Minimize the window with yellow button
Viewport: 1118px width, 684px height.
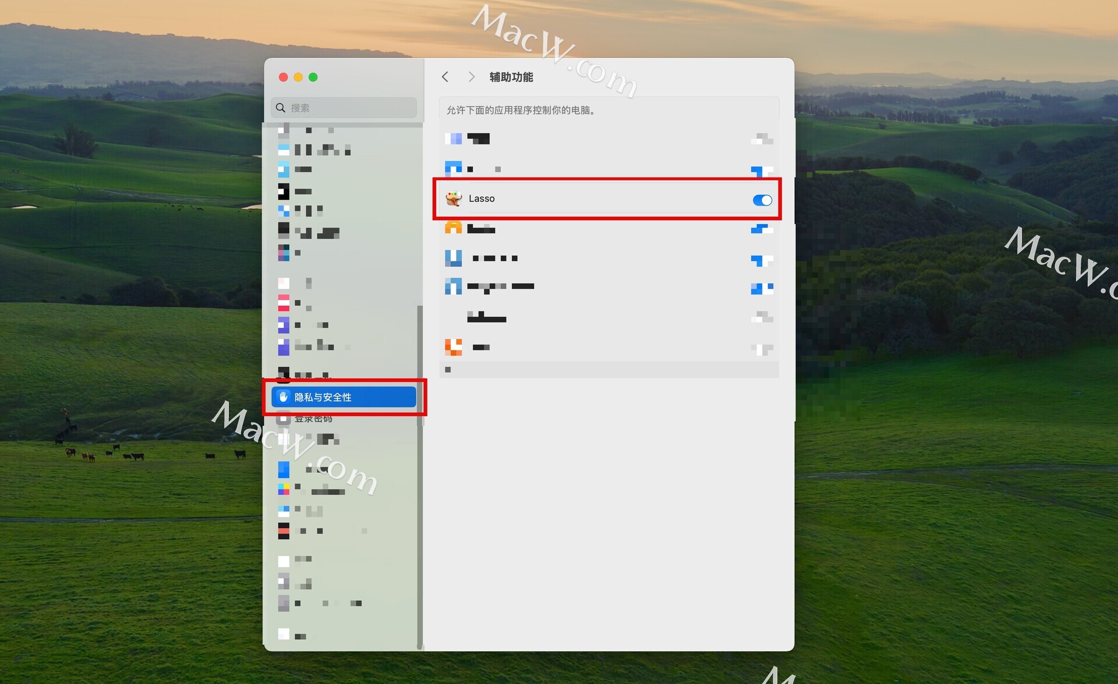click(298, 77)
